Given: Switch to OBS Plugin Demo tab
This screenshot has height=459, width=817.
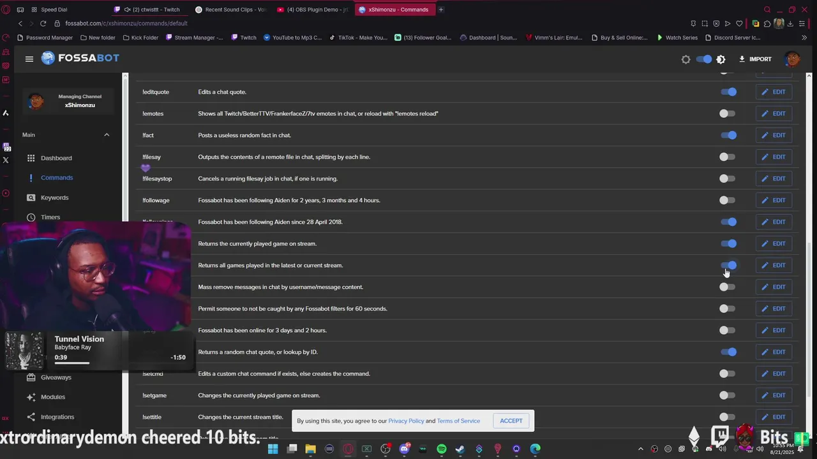Looking at the screenshot, I should click(x=312, y=10).
